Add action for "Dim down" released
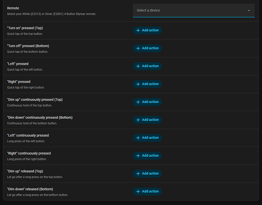262x205 pixels. pos(147,191)
